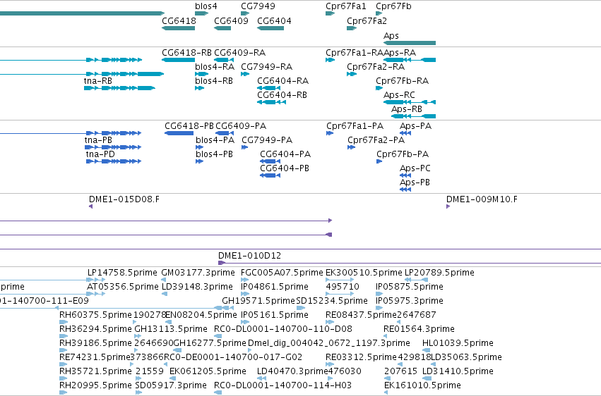The height and width of the screenshot is (396, 601).
Task: Select the blos4 gene feature
Action: 201,13
